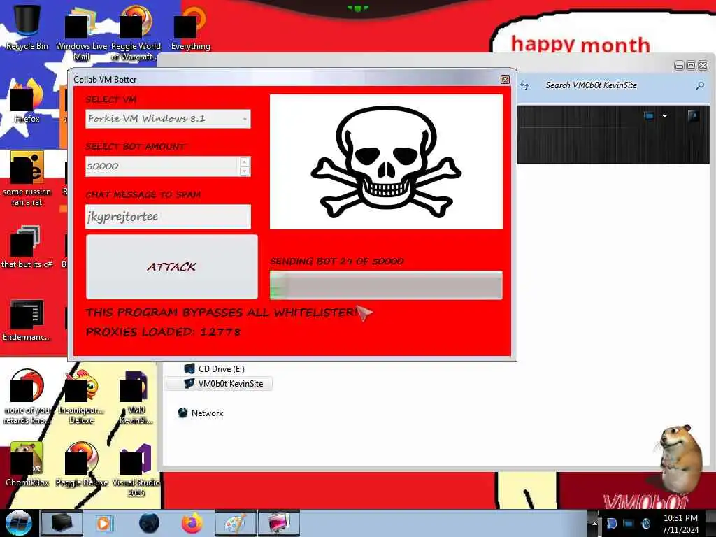Open the Endermanc... desktop shortcut
This screenshot has height=537, width=716.
[x=27, y=320]
